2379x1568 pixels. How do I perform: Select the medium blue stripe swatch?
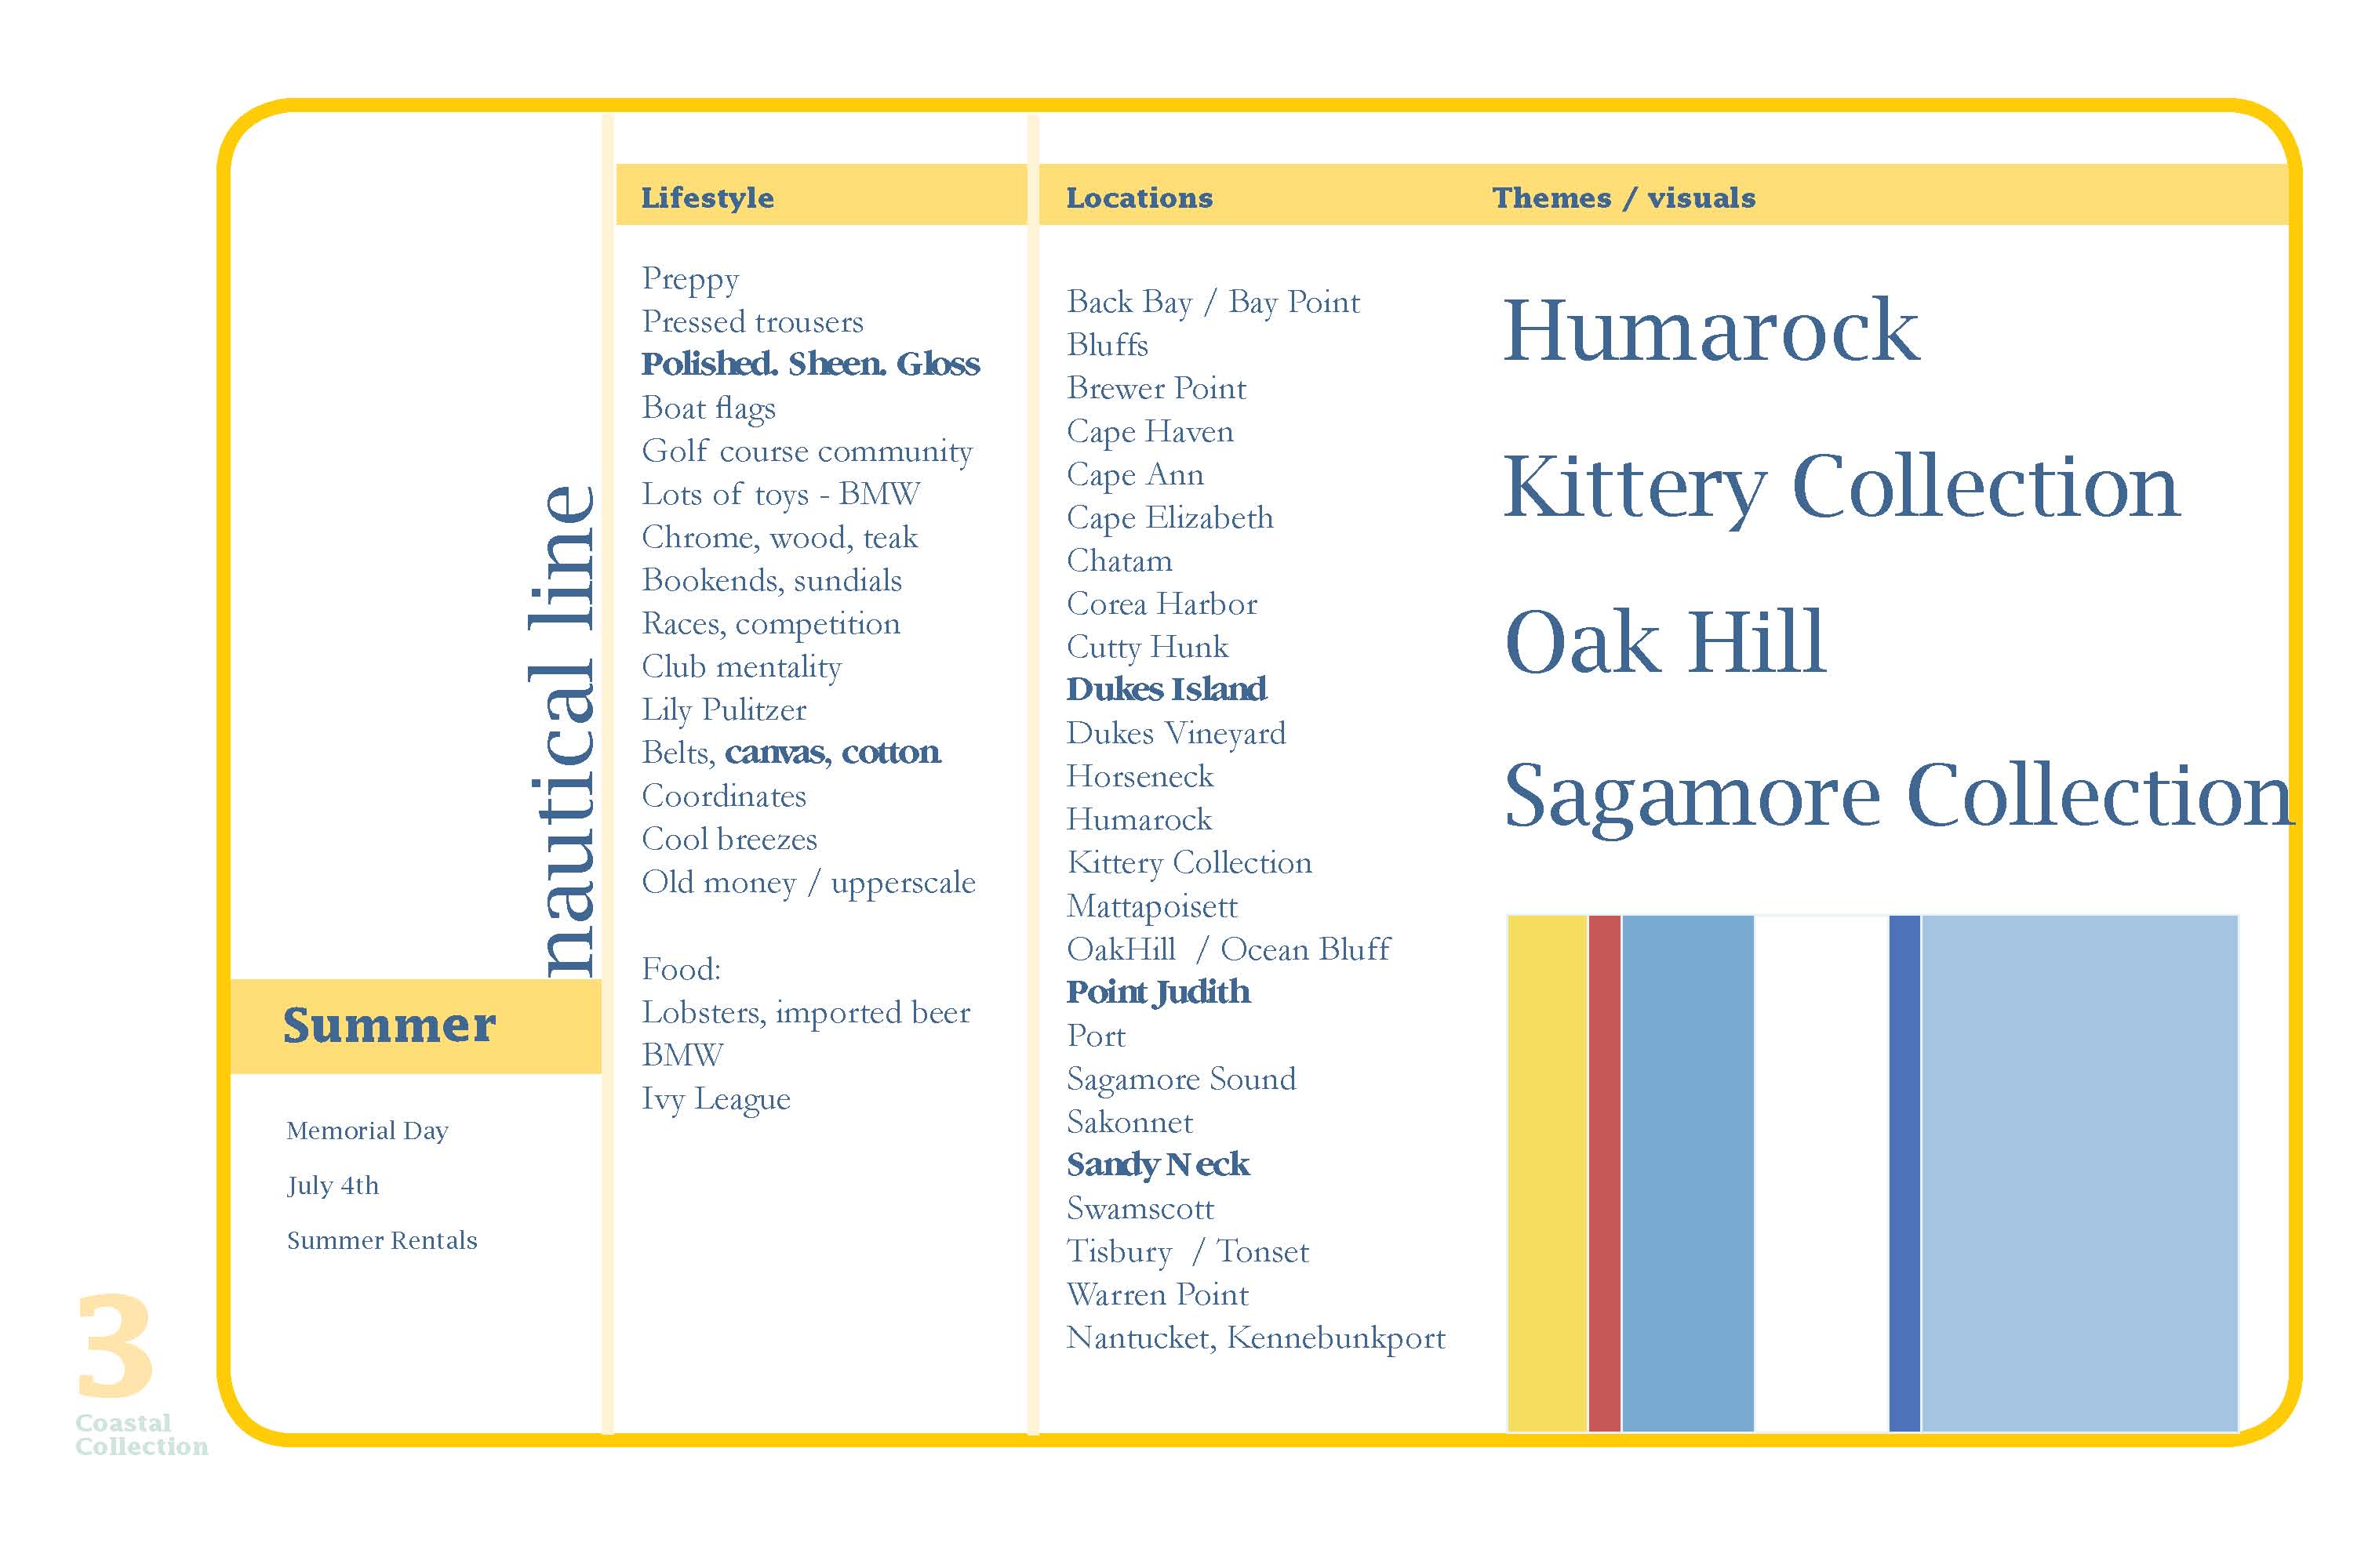(x=1688, y=1173)
